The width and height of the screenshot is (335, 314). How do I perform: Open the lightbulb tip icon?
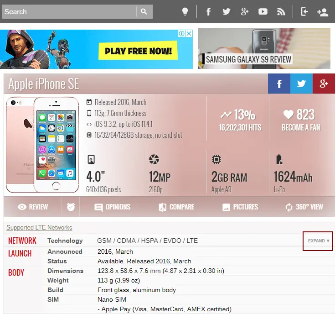(185, 11)
